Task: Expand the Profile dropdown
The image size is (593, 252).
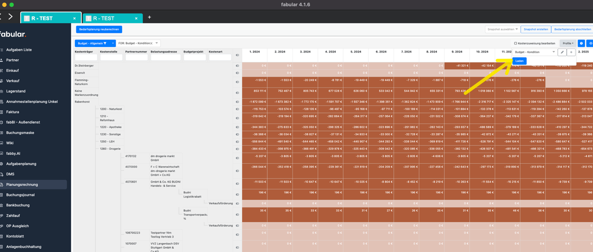Action: (568, 43)
